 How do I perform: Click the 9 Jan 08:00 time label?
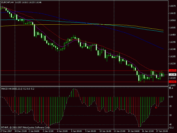[90, 131]
